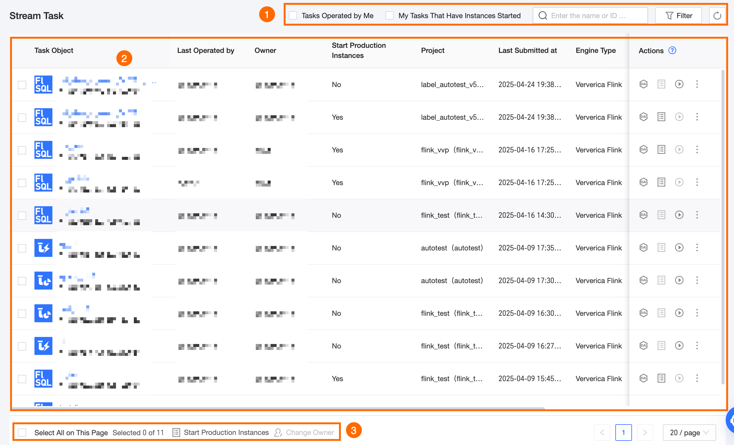Click start icon for the 16:27 flink_test task
The width and height of the screenshot is (734, 445).
click(x=679, y=345)
